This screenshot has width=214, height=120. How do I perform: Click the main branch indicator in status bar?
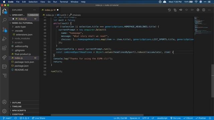[7, 118]
